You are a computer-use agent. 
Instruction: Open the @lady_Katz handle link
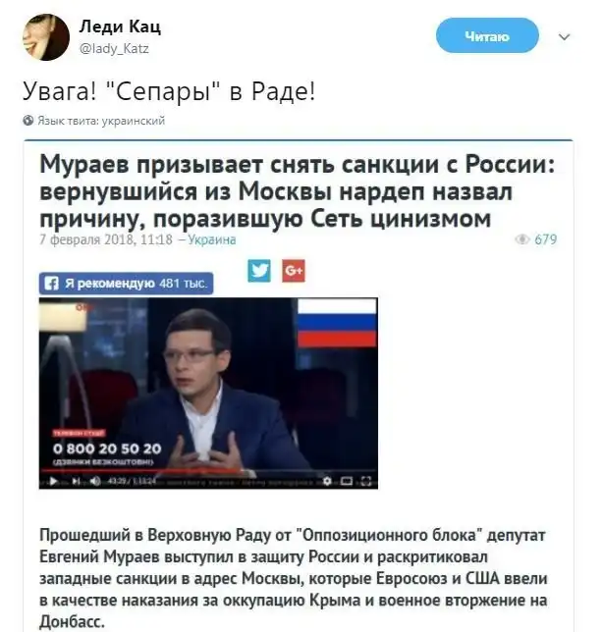coord(114,49)
